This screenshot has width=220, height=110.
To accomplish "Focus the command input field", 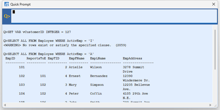I will pyautogui.click(x=114, y=16).
